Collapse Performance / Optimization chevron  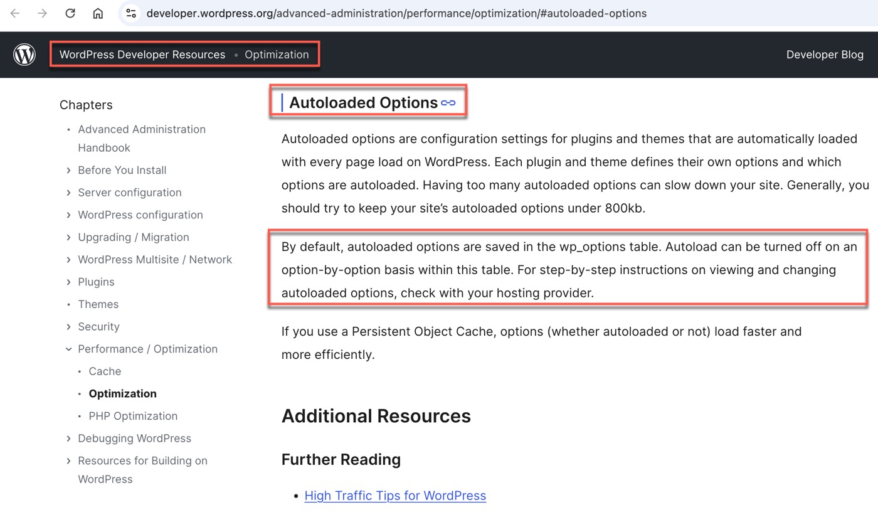point(68,349)
